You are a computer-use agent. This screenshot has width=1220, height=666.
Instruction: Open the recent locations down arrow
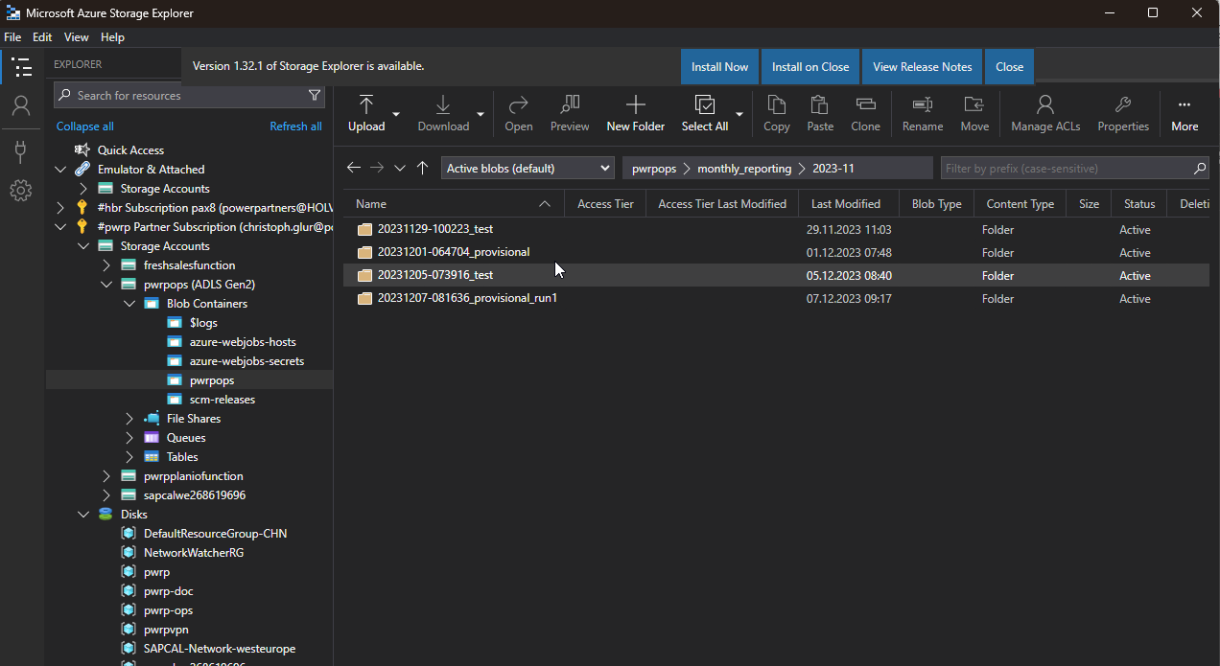click(400, 168)
